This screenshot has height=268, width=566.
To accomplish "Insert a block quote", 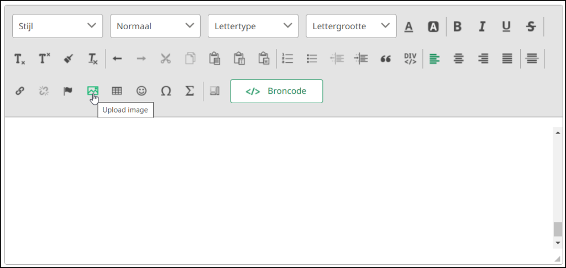I will tap(385, 58).
